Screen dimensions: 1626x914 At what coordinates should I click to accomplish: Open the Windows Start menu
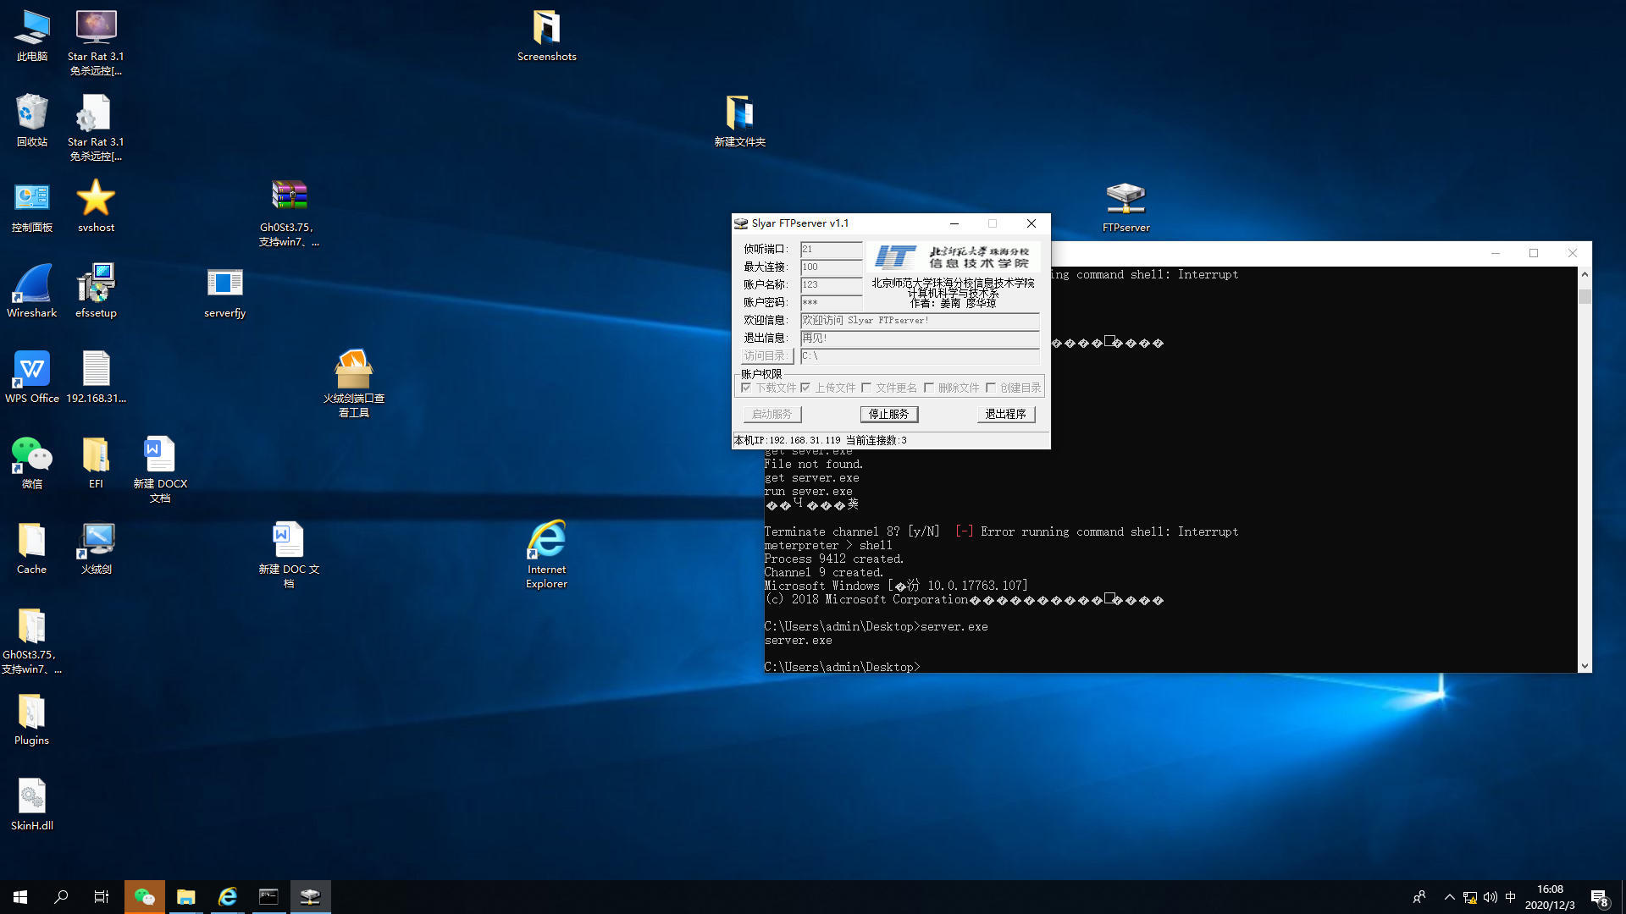20,897
